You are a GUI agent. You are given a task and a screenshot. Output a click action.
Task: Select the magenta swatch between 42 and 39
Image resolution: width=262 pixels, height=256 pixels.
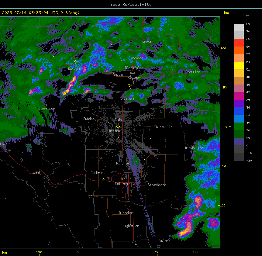pos(239,96)
